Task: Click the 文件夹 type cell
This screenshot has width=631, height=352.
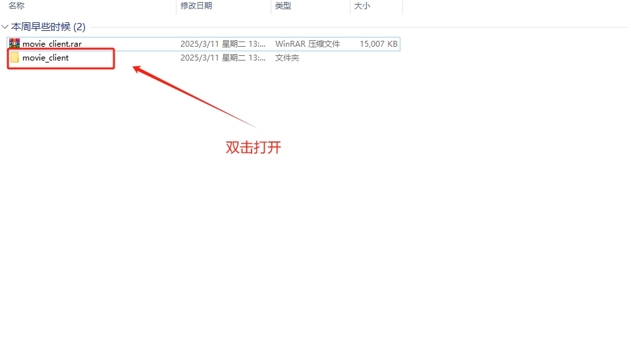Action: [287, 58]
